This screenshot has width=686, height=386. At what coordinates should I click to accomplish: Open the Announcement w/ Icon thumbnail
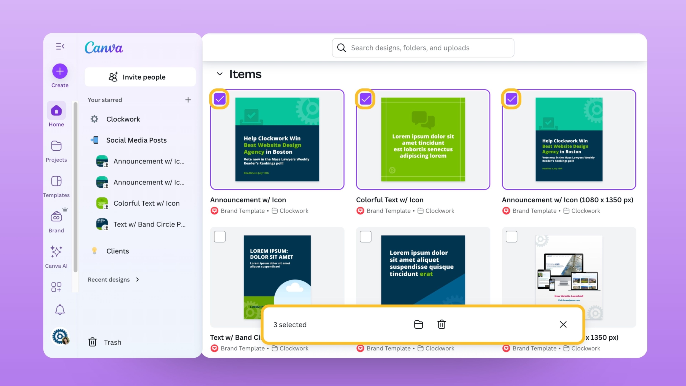277,139
